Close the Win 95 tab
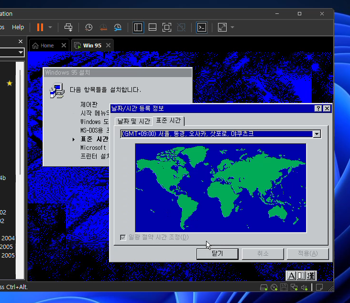 [108, 45]
